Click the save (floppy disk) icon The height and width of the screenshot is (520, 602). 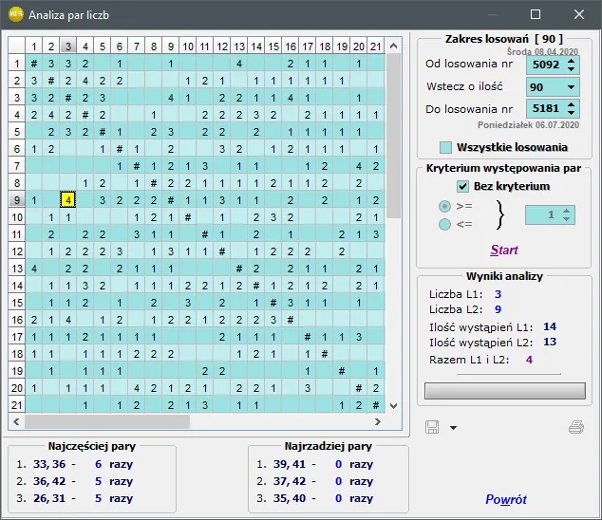click(x=433, y=427)
